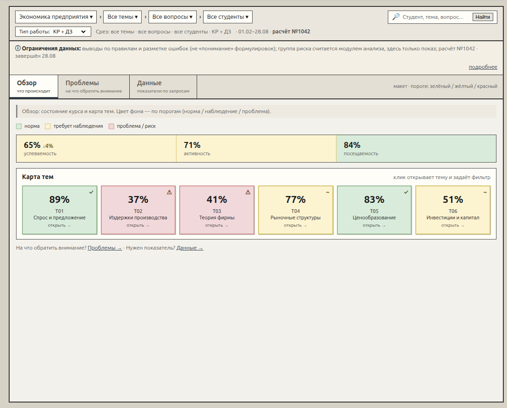
Task: Open the Все студенты dropdown
Action: tap(228, 17)
